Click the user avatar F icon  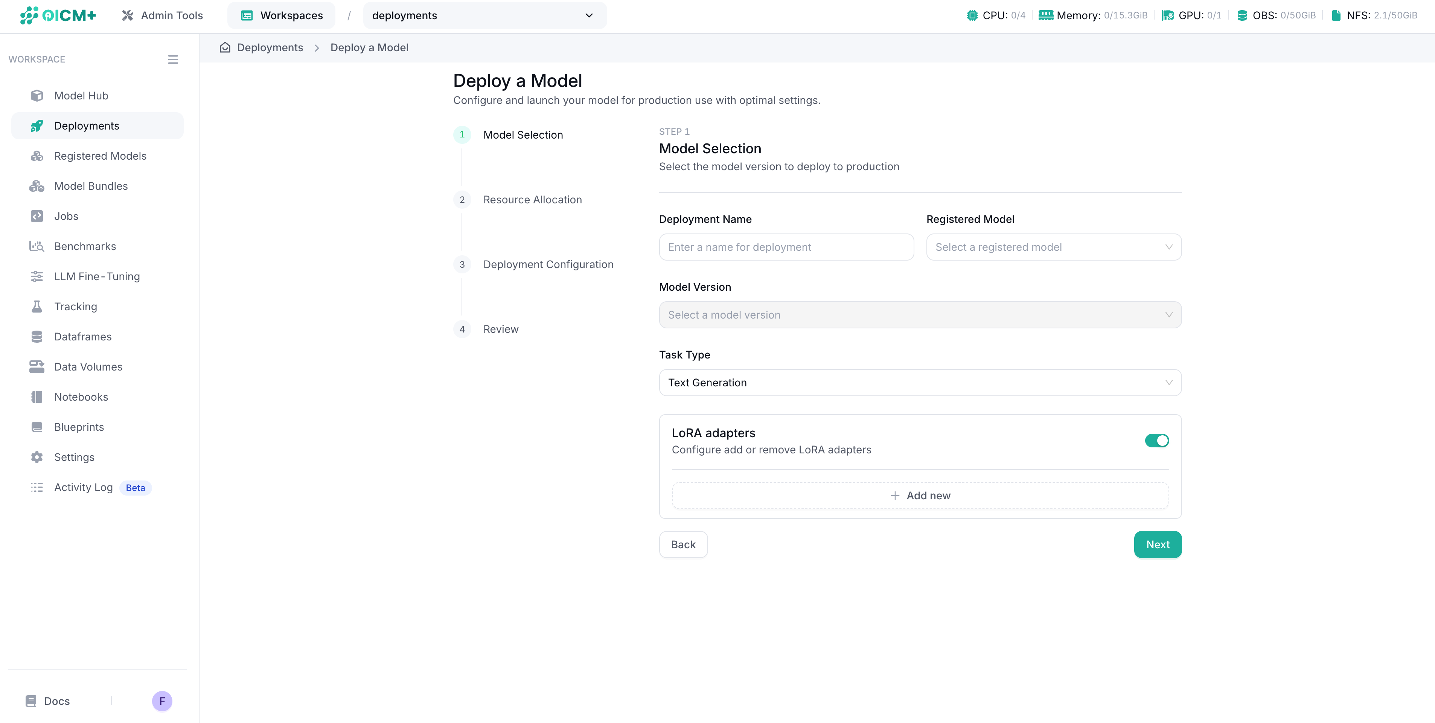click(x=162, y=701)
